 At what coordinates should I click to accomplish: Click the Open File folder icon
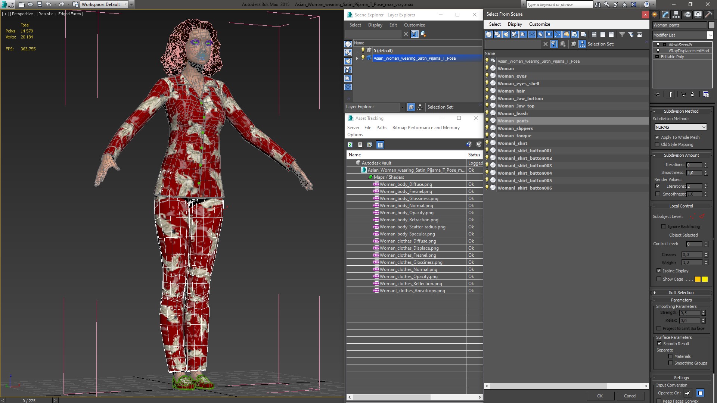pos(31,4)
